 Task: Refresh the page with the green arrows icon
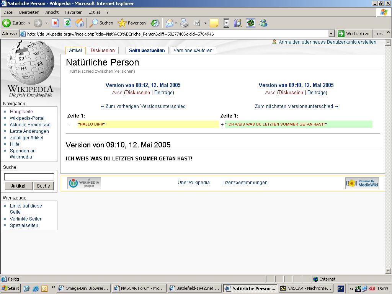pyautogui.click(x=67, y=23)
